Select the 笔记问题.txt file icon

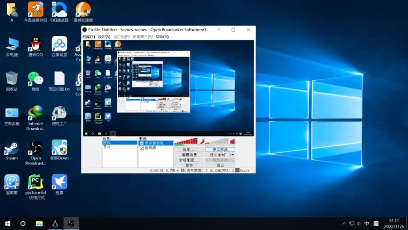(59, 81)
